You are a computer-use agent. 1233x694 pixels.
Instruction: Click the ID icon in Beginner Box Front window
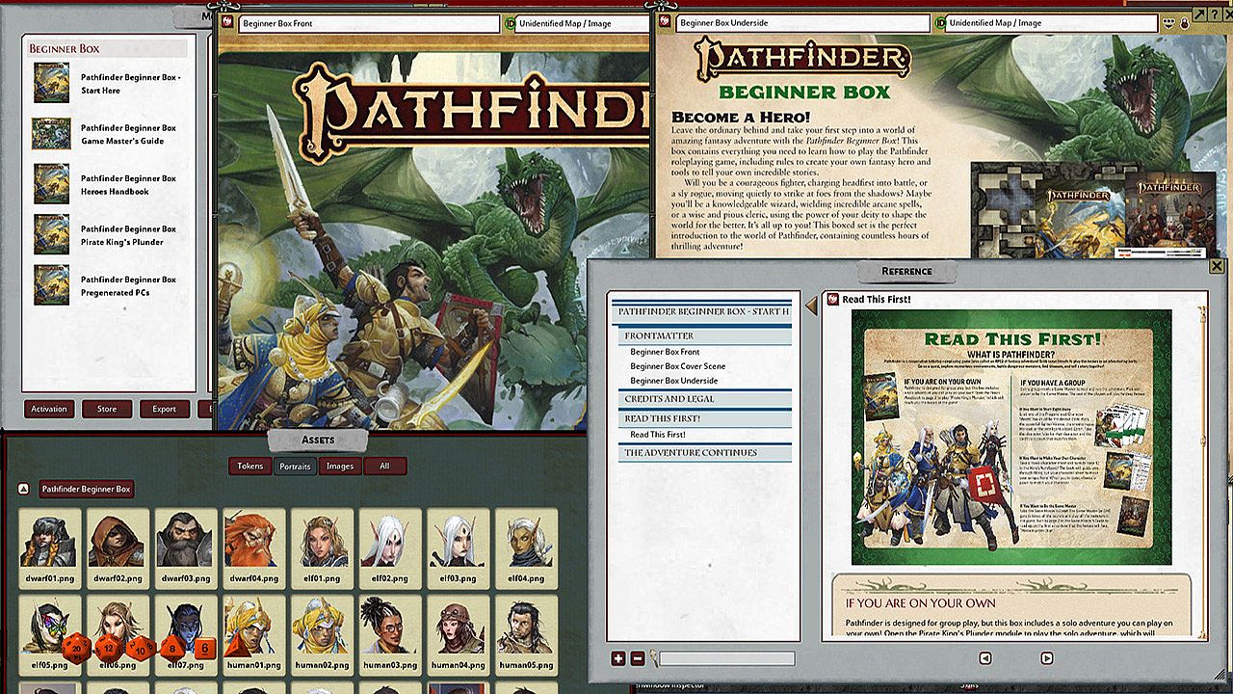point(509,23)
